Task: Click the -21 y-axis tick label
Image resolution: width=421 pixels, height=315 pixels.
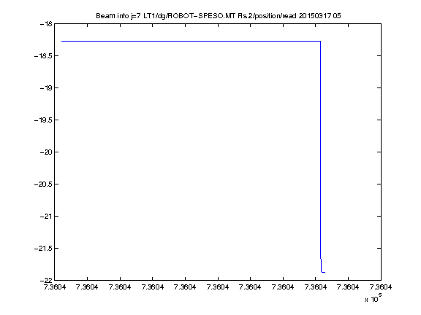Action: tap(46, 216)
